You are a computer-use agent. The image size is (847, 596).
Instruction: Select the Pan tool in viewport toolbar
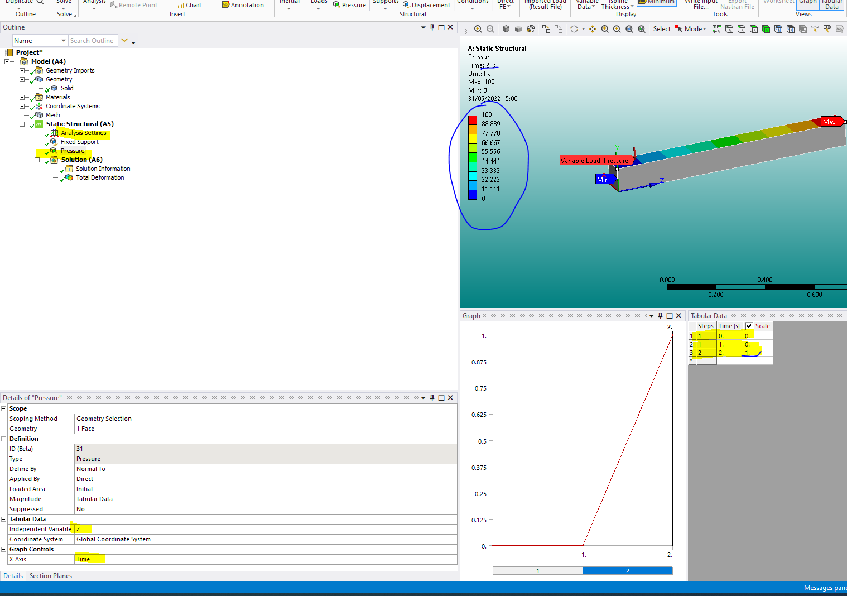pos(593,29)
